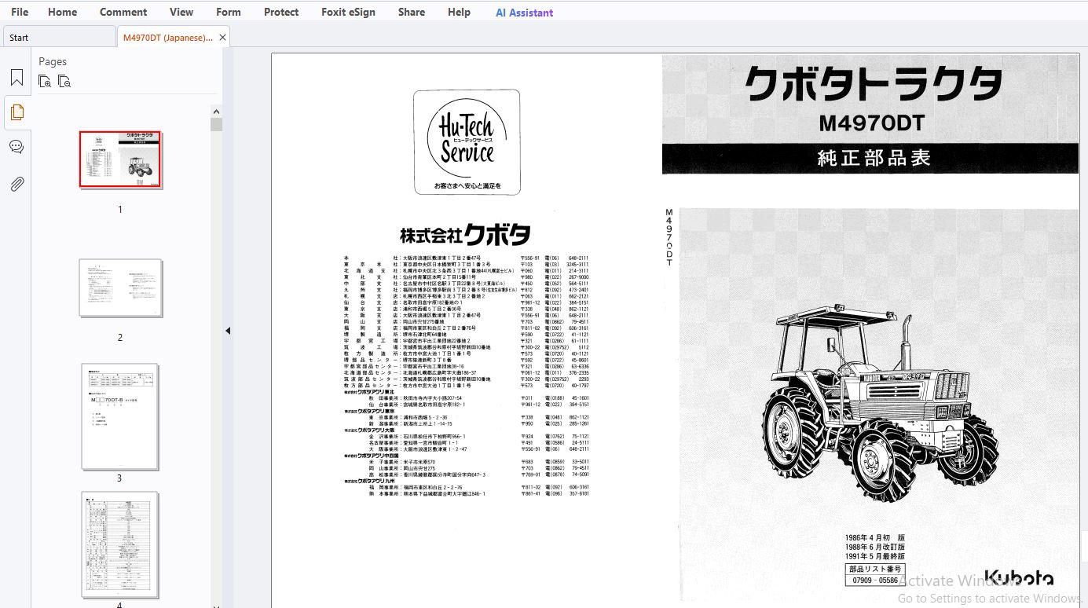Click the second page thumbnail options icon

(x=64, y=81)
